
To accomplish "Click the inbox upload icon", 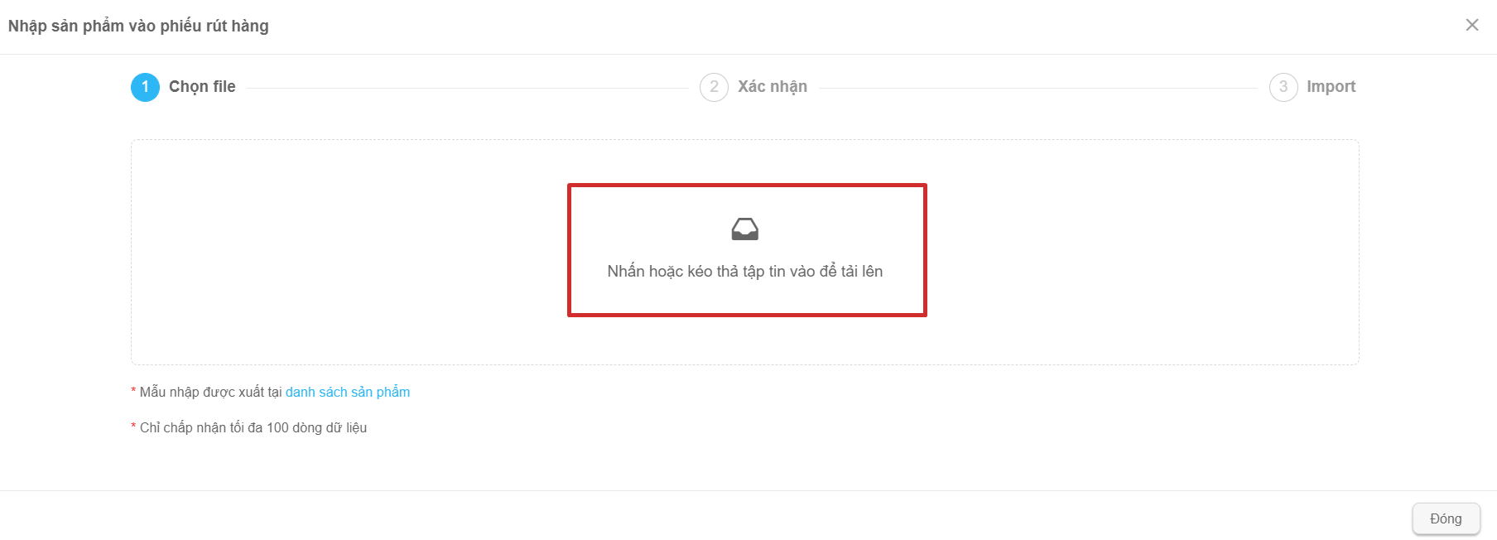I will [x=745, y=229].
